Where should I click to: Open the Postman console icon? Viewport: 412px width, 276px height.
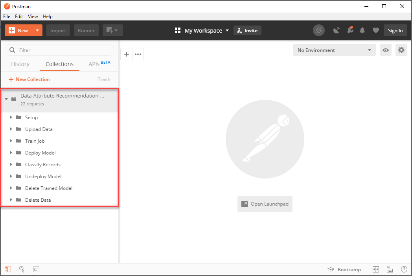36,269
